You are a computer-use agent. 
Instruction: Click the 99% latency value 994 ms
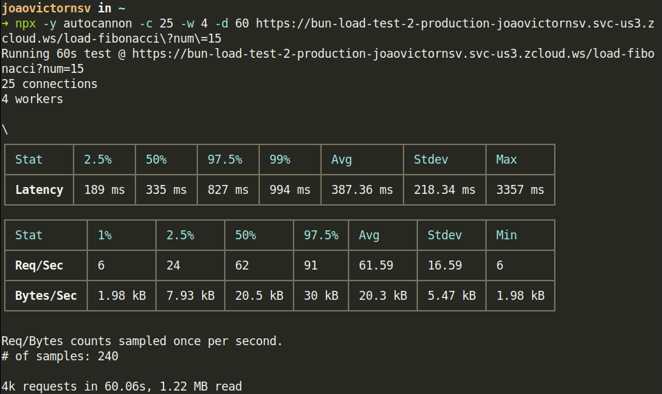tap(289, 190)
